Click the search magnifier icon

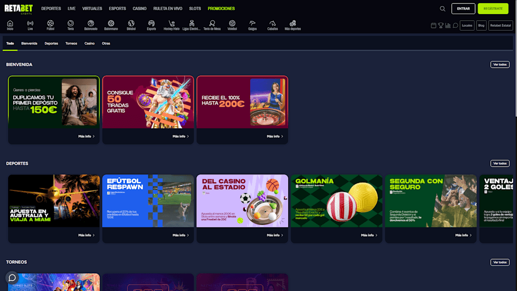click(443, 9)
